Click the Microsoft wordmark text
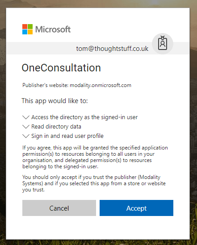This screenshot has width=197, height=245. (53, 29)
